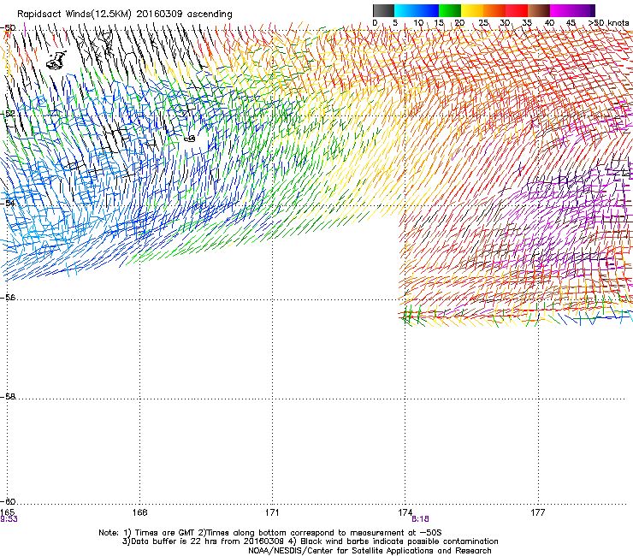Click the '10' legend scale value
This screenshot has height=556, width=633.
[x=418, y=22]
